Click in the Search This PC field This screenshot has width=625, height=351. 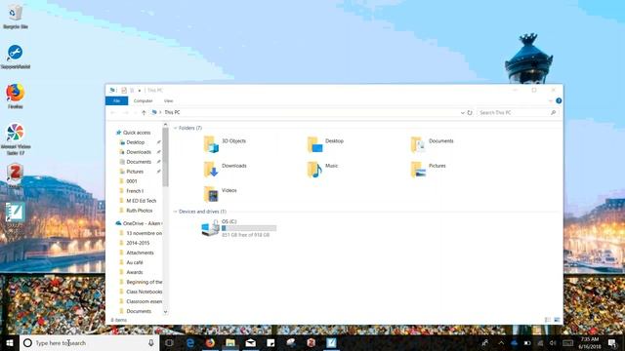click(518, 113)
